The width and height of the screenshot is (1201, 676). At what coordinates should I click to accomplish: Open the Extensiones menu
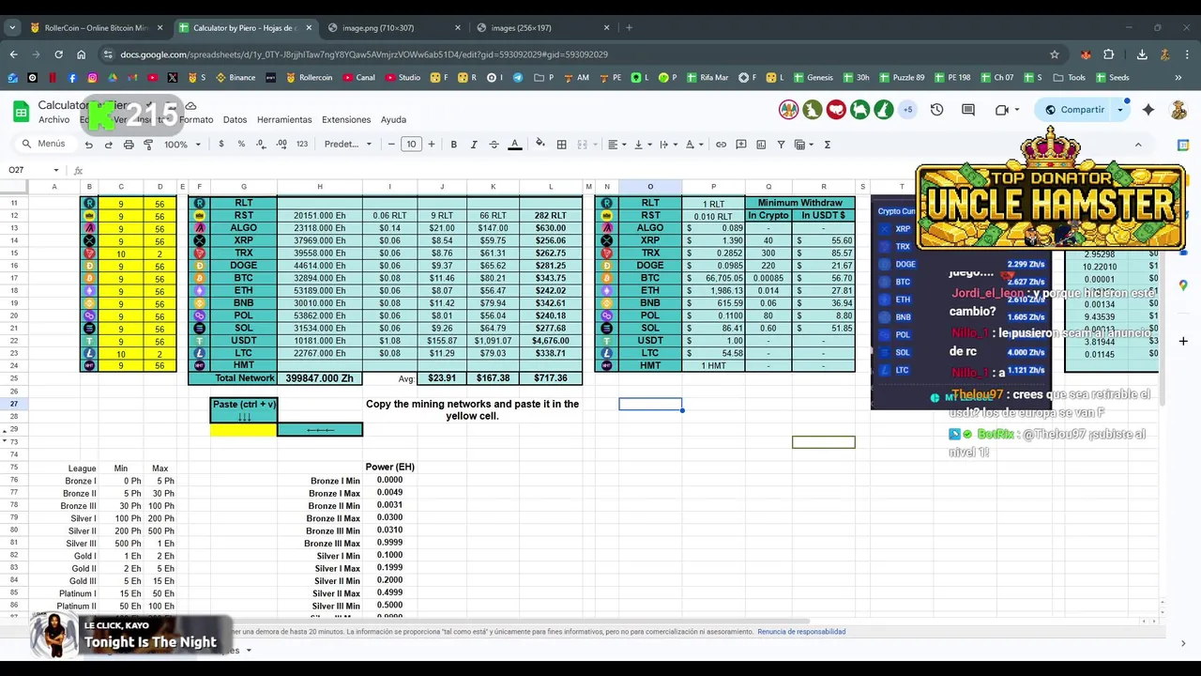pyautogui.click(x=346, y=120)
